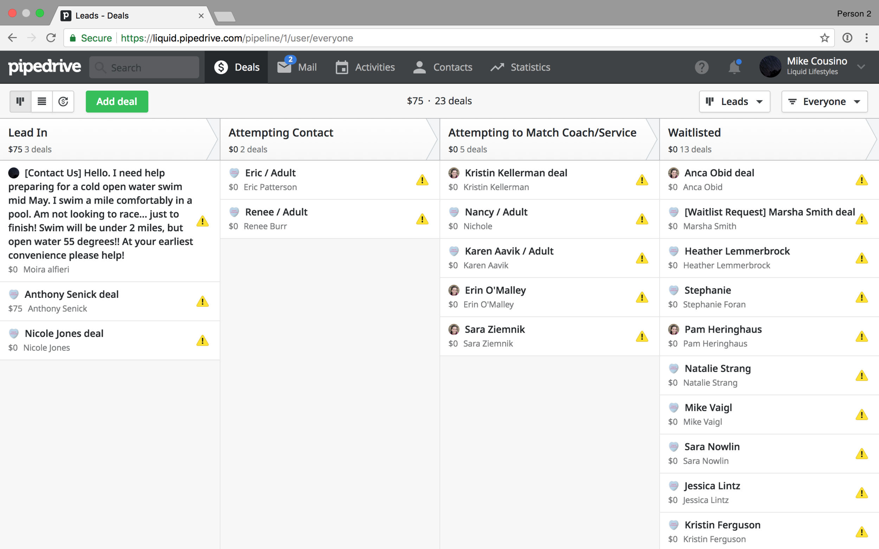Bookmark the page with the star icon
This screenshot has height=549, width=879.
pos(824,38)
